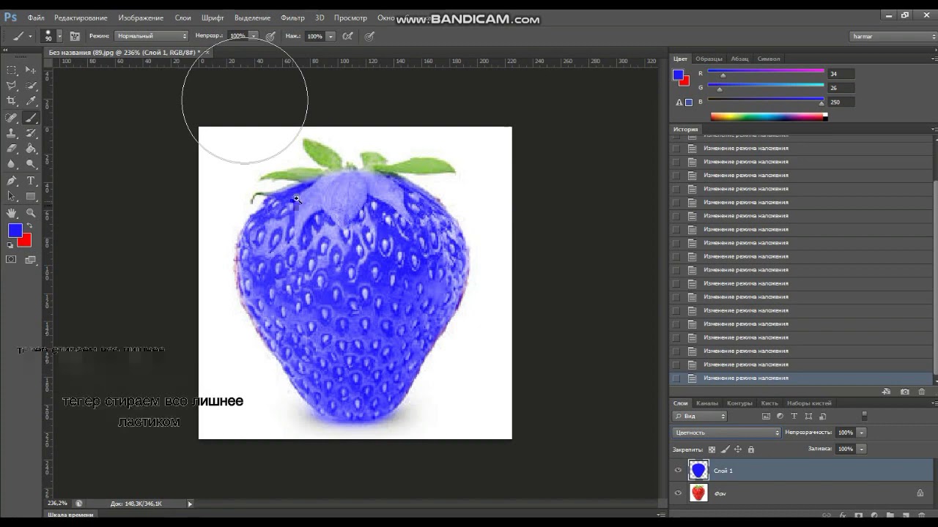This screenshot has height=527, width=938.
Task: Select the History Brush tool
Action: click(31, 133)
